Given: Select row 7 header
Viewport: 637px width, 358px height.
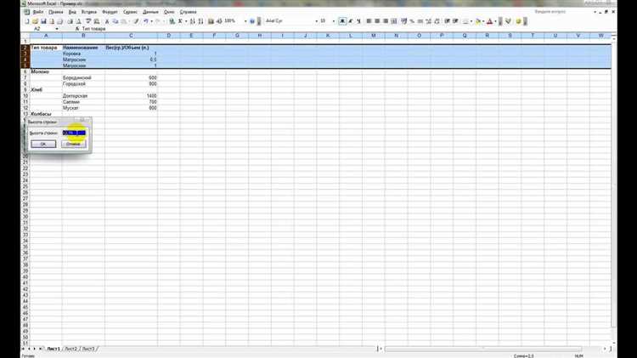Looking at the screenshot, I should (25, 77).
